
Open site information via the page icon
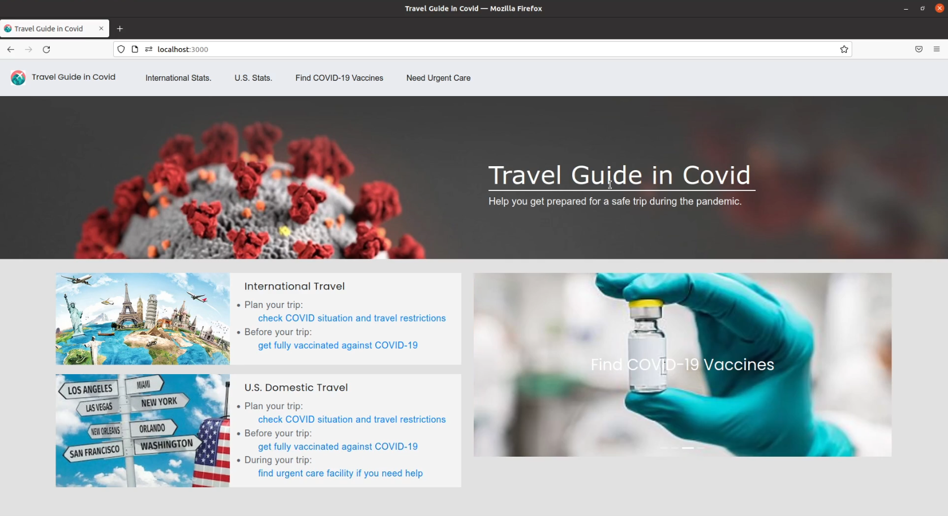point(135,49)
